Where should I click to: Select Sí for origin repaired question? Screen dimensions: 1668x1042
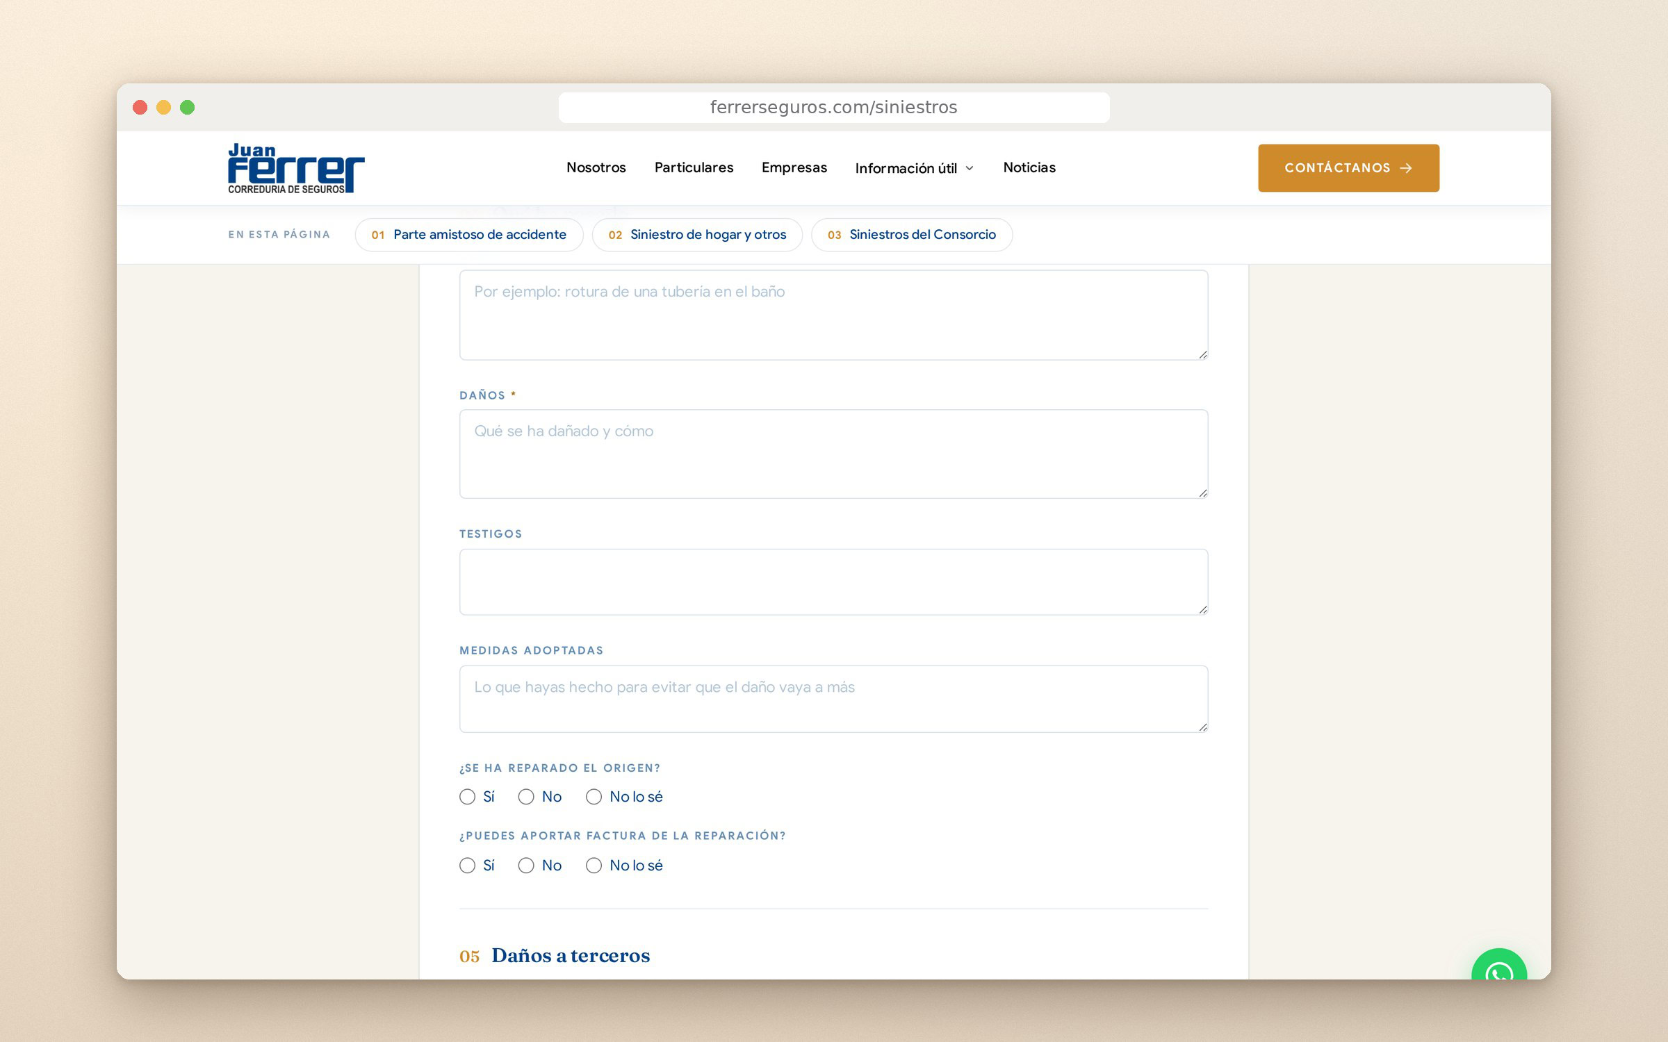click(x=467, y=797)
